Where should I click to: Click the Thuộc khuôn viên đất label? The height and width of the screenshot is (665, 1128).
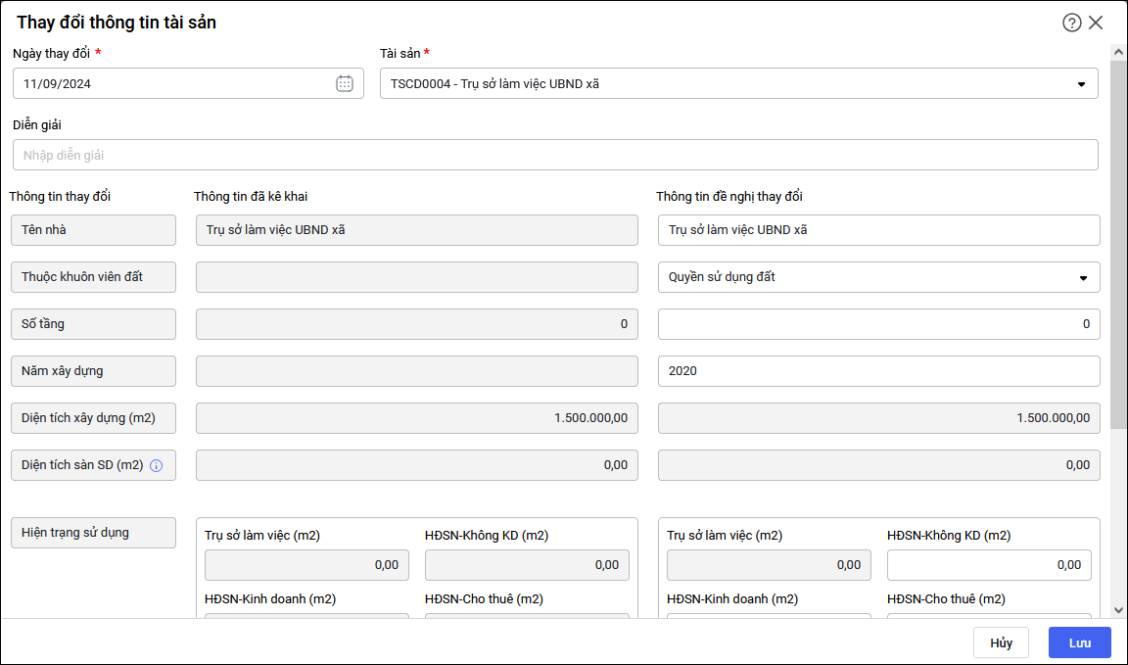point(93,277)
